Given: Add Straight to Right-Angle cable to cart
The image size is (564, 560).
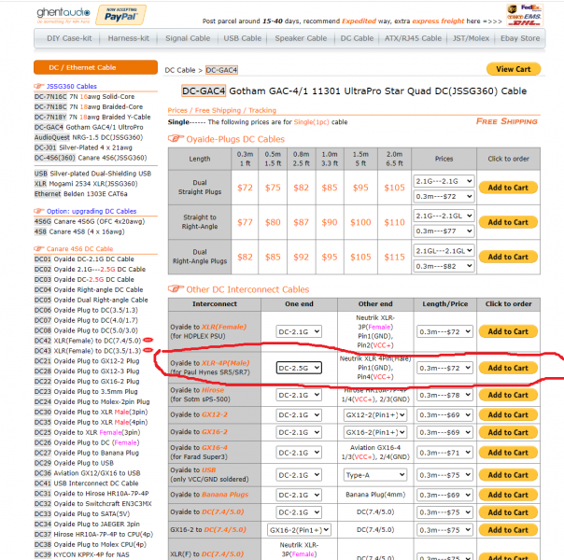Looking at the screenshot, I should click(x=508, y=222).
